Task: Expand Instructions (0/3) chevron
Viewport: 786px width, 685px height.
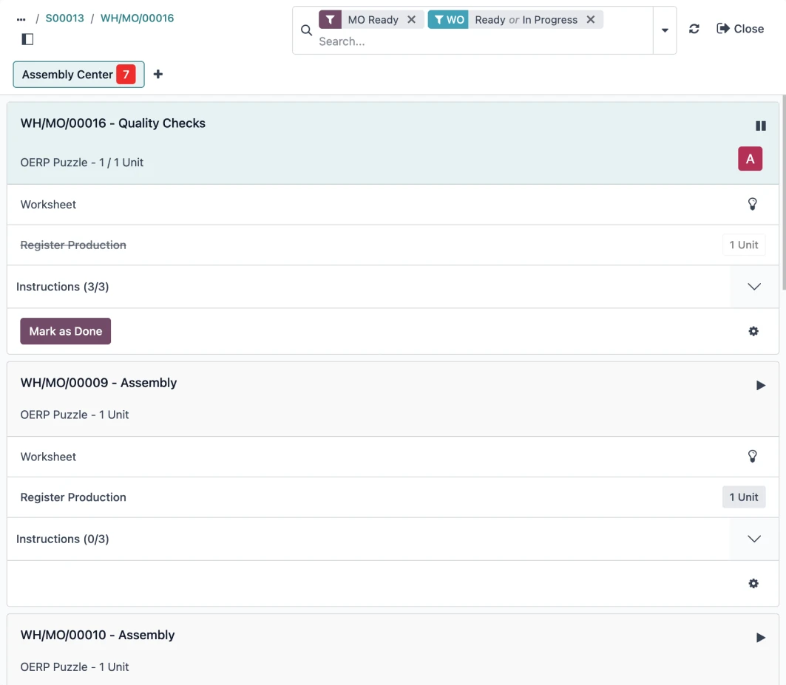Action: click(x=754, y=539)
